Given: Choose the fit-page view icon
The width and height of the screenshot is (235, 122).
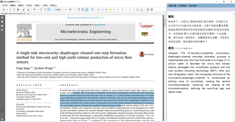Looking at the screenshot, I should (45, 9).
